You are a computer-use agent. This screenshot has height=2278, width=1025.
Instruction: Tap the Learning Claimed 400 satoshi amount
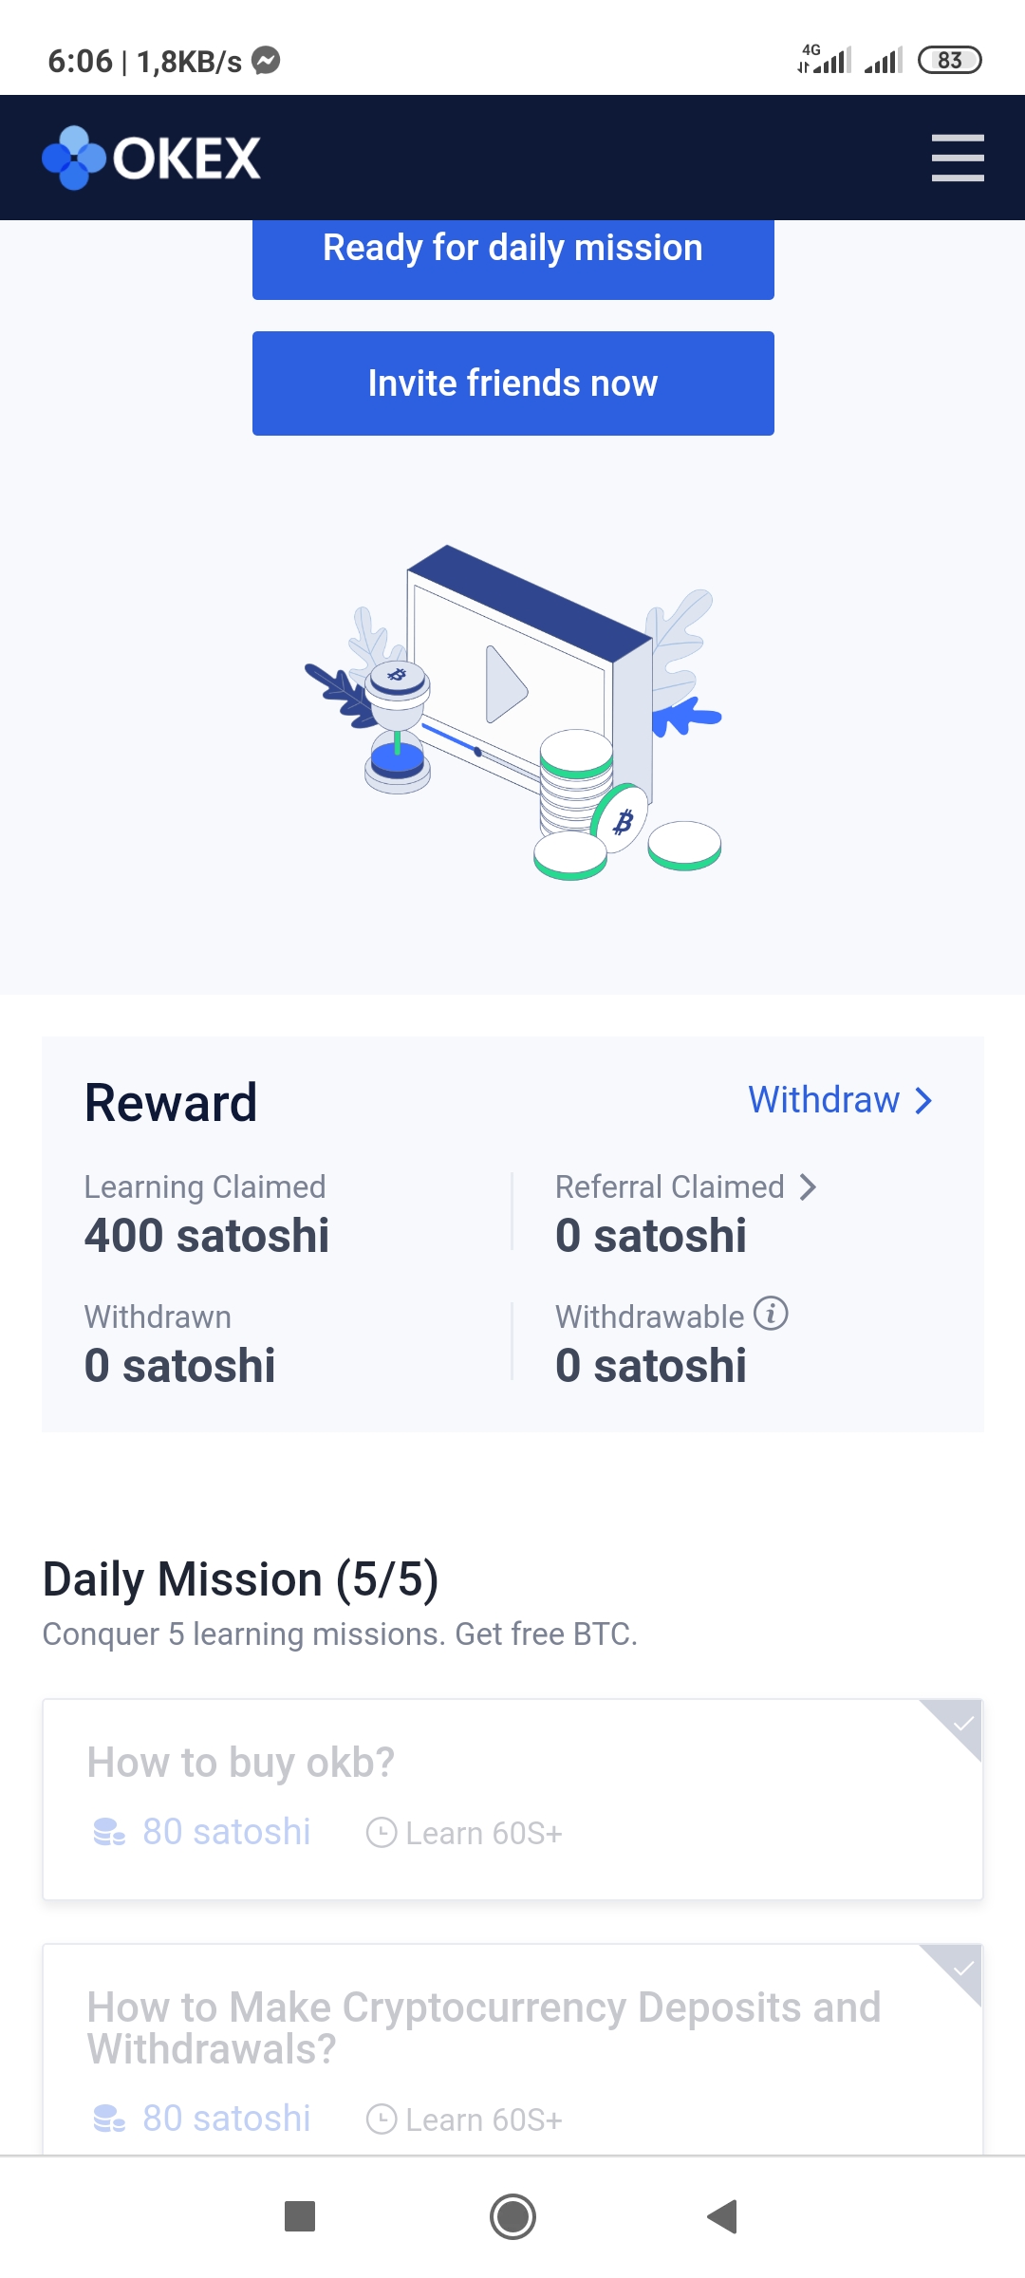(207, 1236)
